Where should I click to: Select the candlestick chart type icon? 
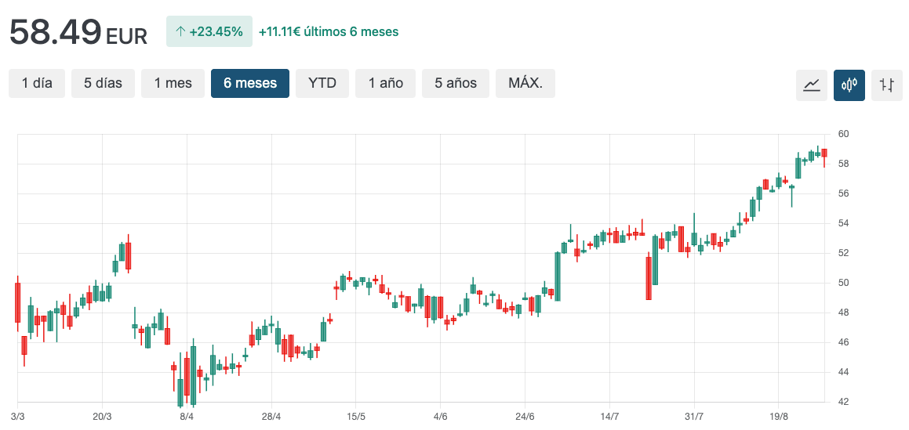click(x=849, y=85)
